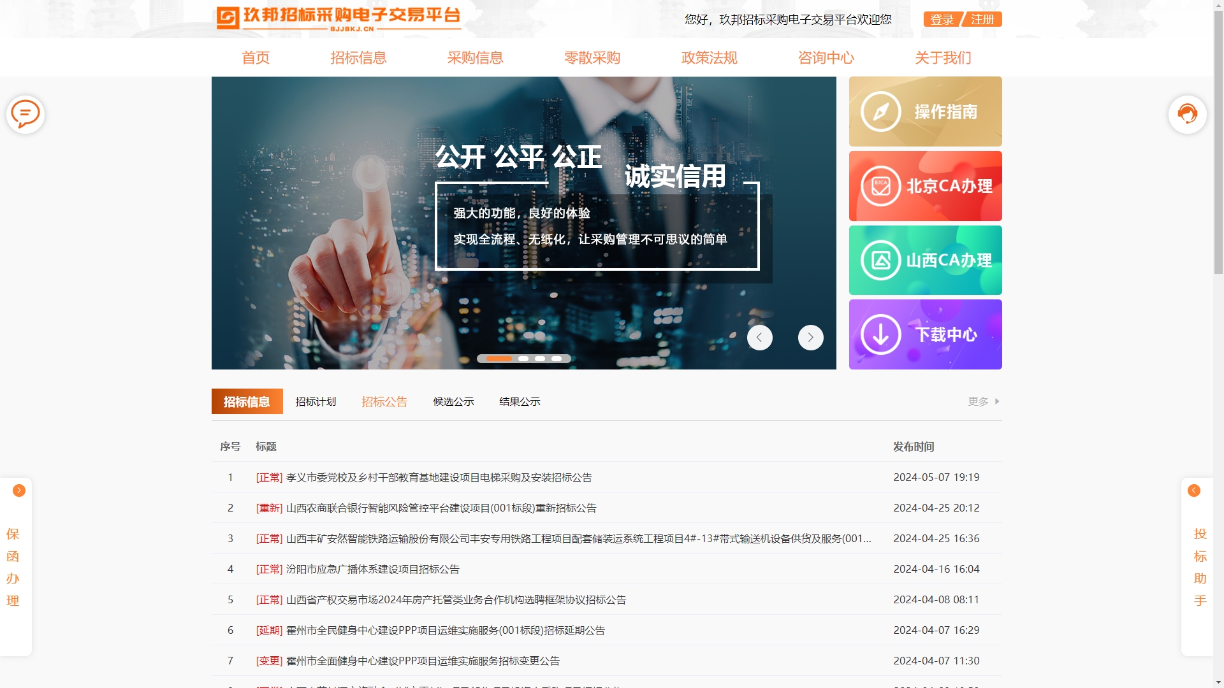Open 北京CA办理 card
The height and width of the screenshot is (688, 1224).
coord(925,186)
